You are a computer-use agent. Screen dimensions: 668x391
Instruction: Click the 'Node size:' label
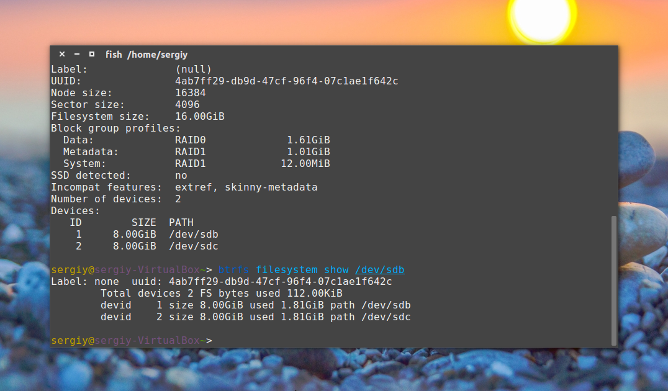click(x=81, y=93)
